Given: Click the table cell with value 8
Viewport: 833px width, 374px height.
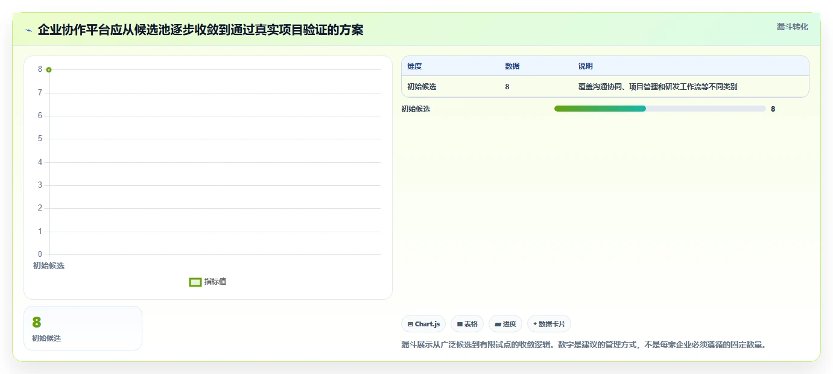Looking at the screenshot, I should [x=507, y=87].
